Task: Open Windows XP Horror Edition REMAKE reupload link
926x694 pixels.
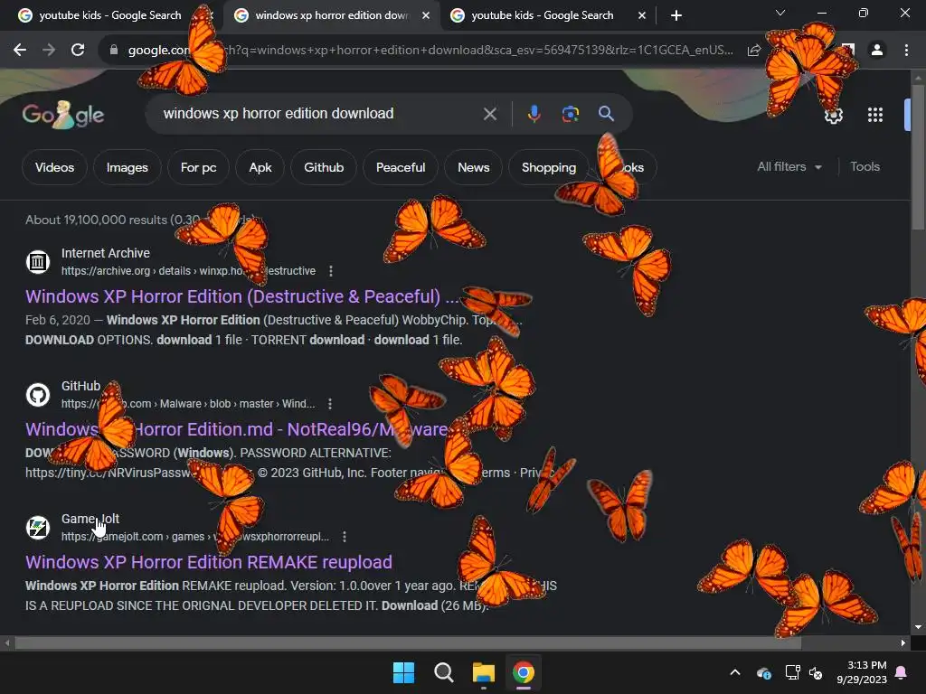Action: click(209, 562)
